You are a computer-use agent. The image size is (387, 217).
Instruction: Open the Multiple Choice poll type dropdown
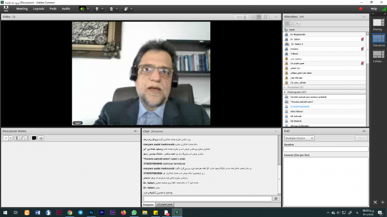pyautogui.click(x=299, y=138)
